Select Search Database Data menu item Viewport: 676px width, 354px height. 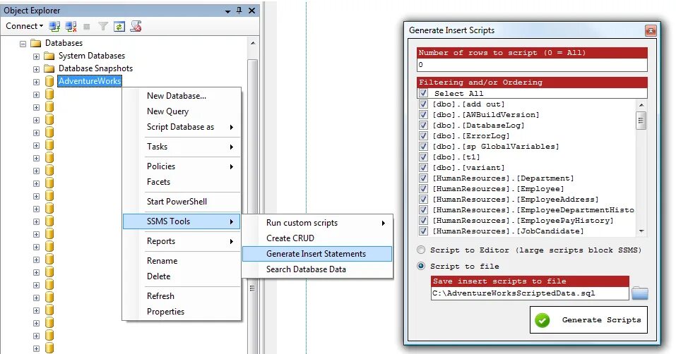(317, 269)
